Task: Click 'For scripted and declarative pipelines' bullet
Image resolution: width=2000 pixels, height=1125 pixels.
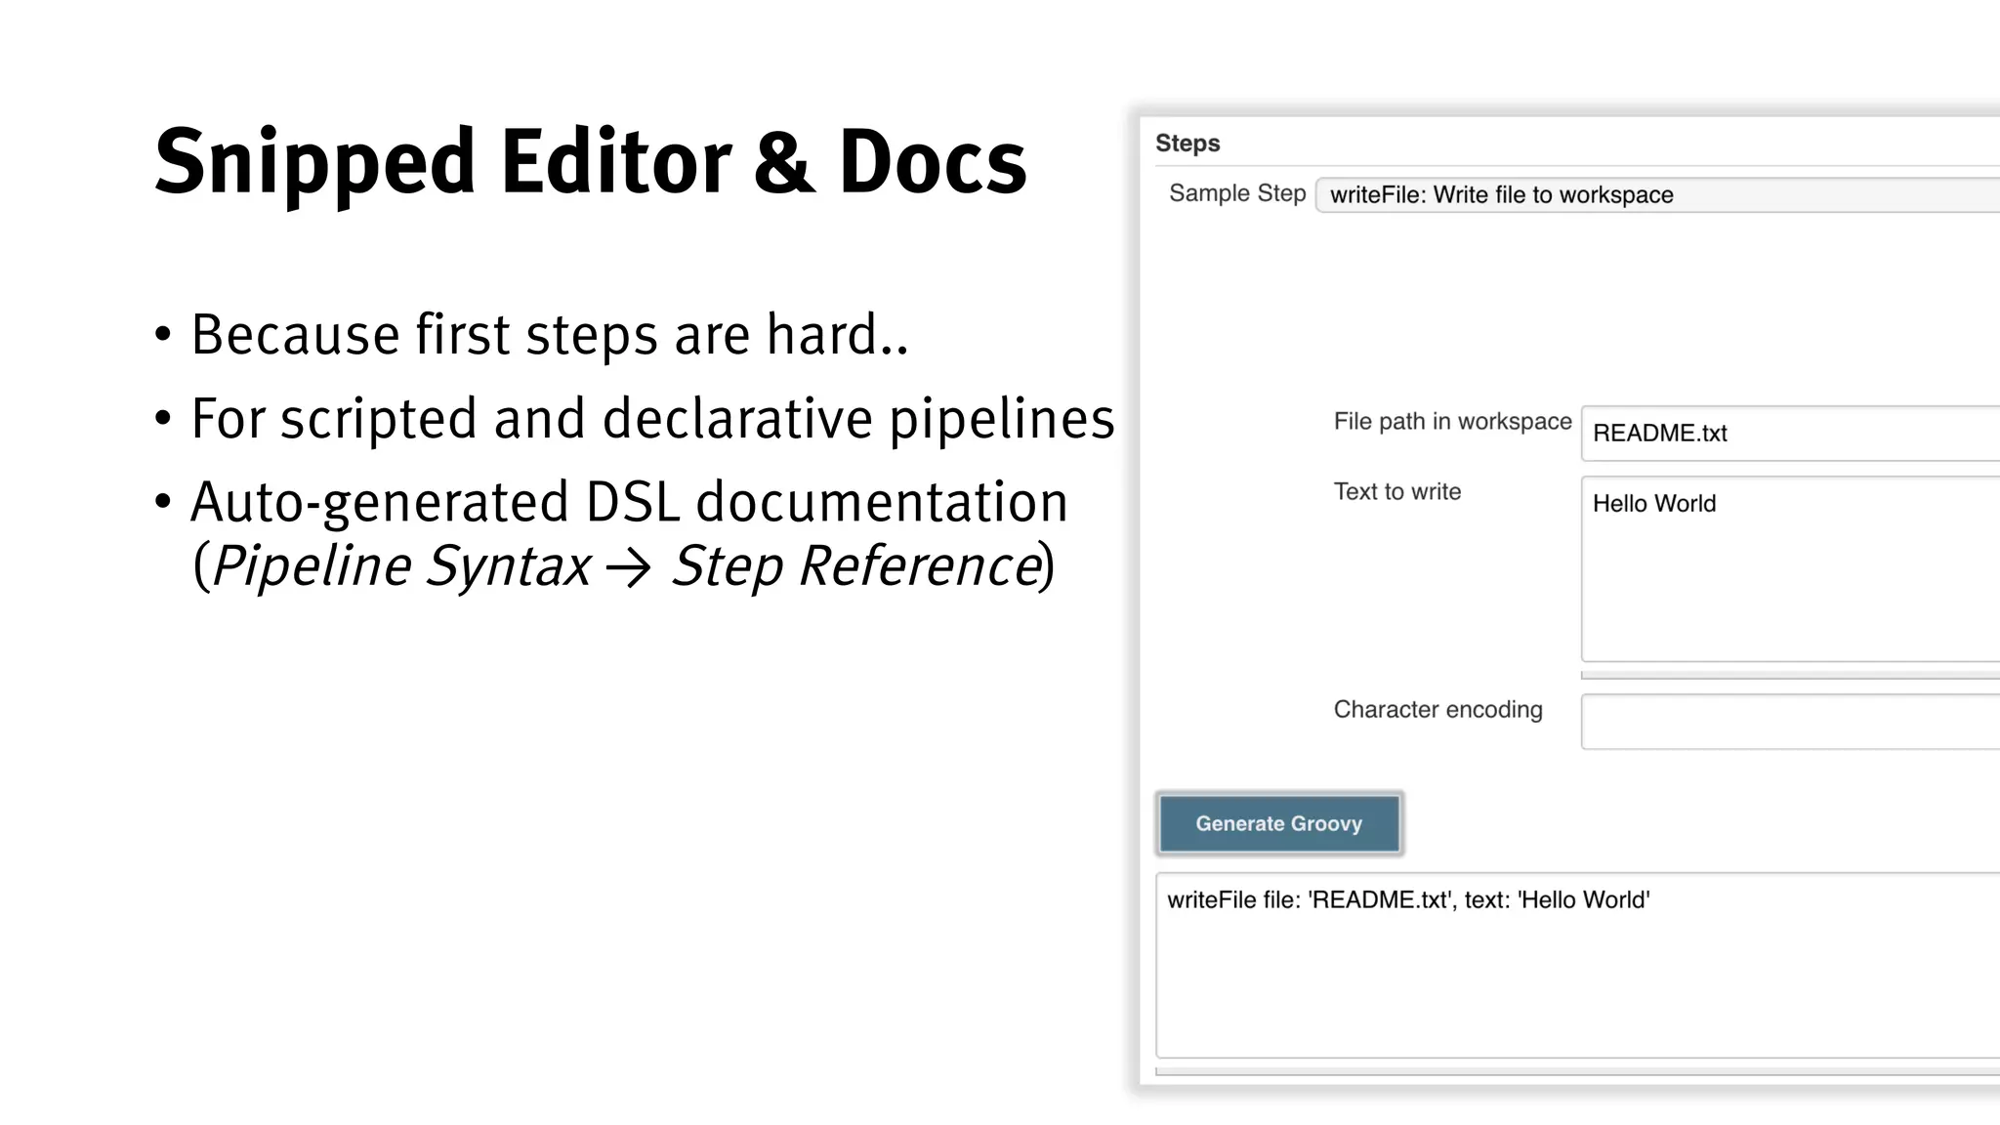Action: (652, 419)
